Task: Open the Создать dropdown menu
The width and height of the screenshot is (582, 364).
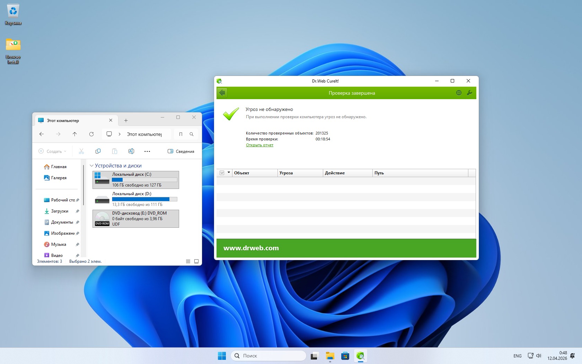Action: tap(52, 151)
